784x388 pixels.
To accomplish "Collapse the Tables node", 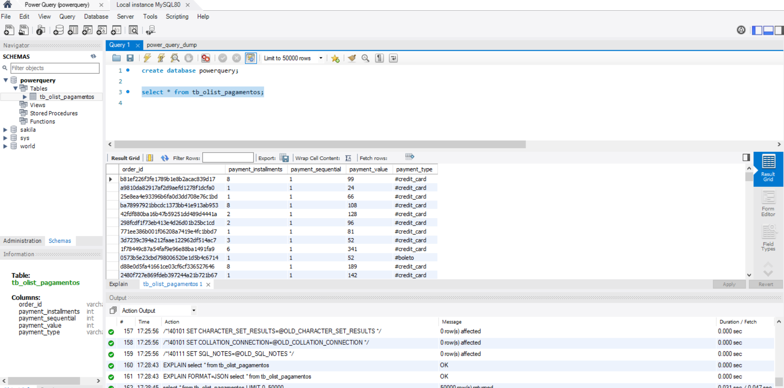I will tap(16, 88).
